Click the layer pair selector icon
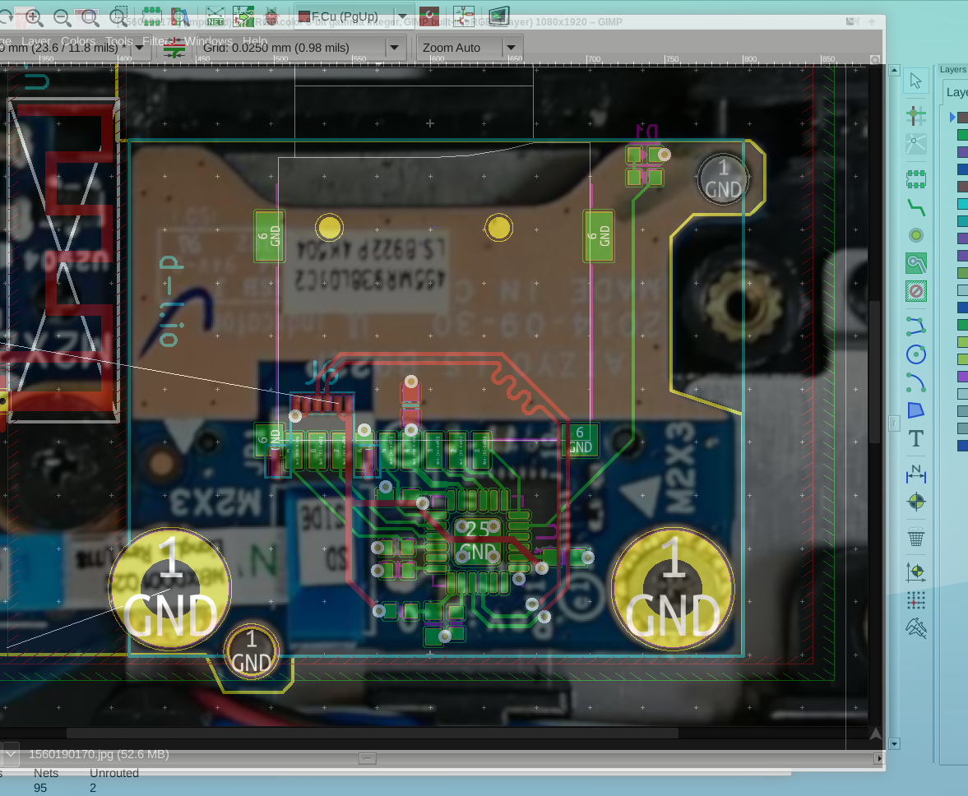 click(x=429, y=16)
